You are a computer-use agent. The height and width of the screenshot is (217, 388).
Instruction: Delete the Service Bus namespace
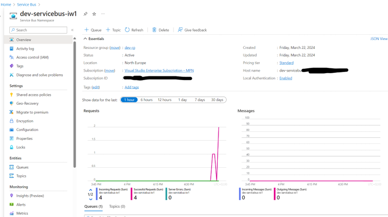161,30
